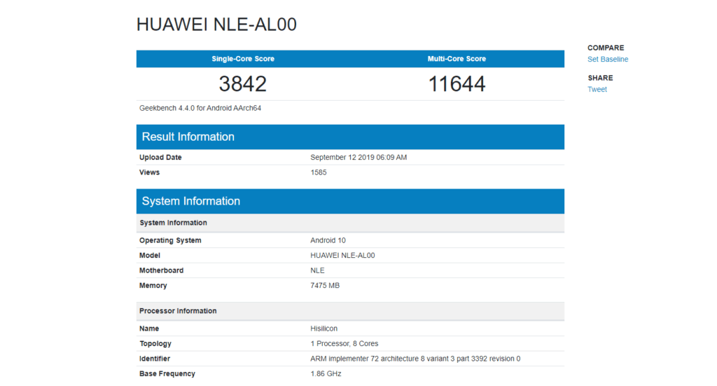Select the Memory value 7475 MB
The height and width of the screenshot is (386, 717).
click(325, 286)
